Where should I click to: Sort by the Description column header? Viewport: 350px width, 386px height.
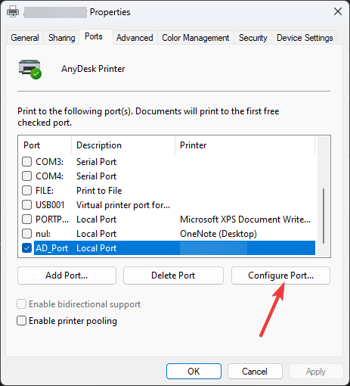[x=123, y=145]
